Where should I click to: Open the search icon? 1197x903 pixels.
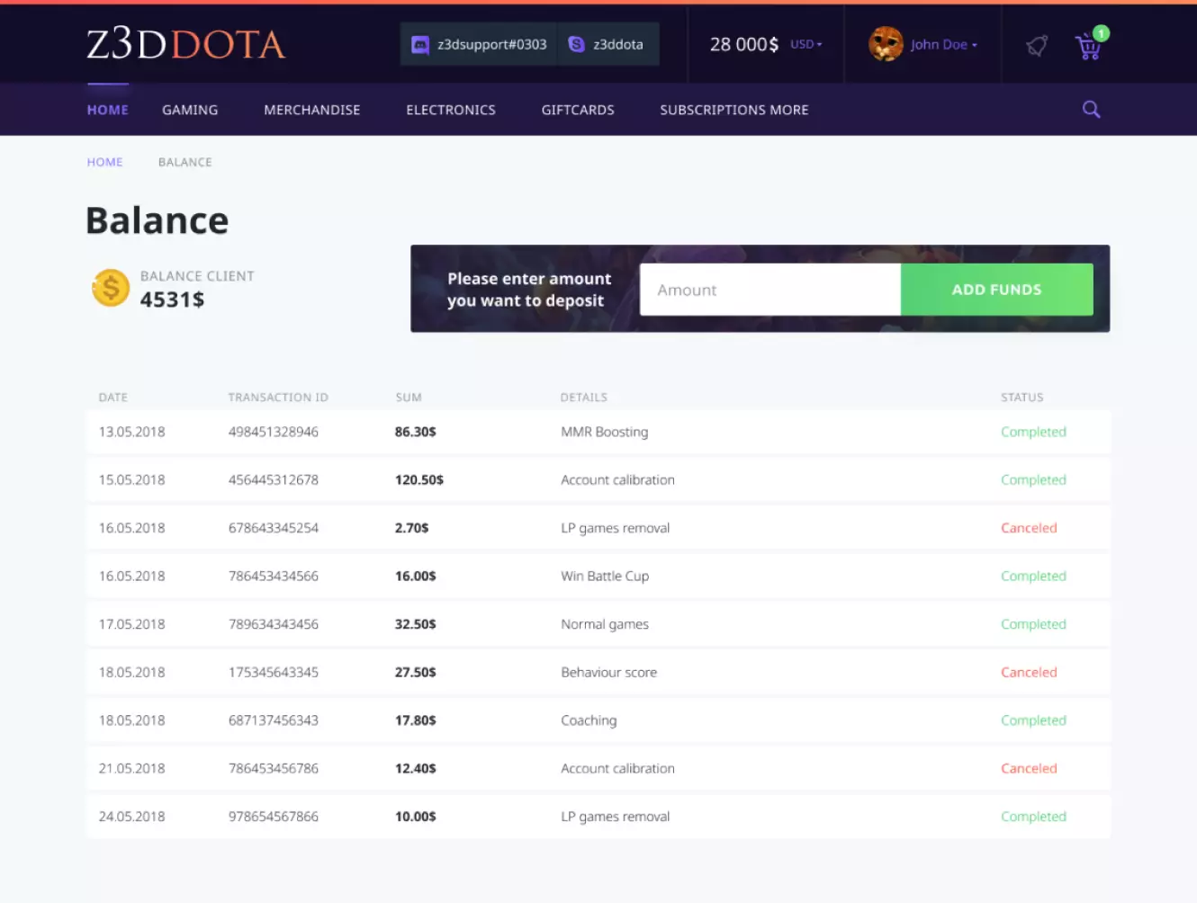point(1091,109)
